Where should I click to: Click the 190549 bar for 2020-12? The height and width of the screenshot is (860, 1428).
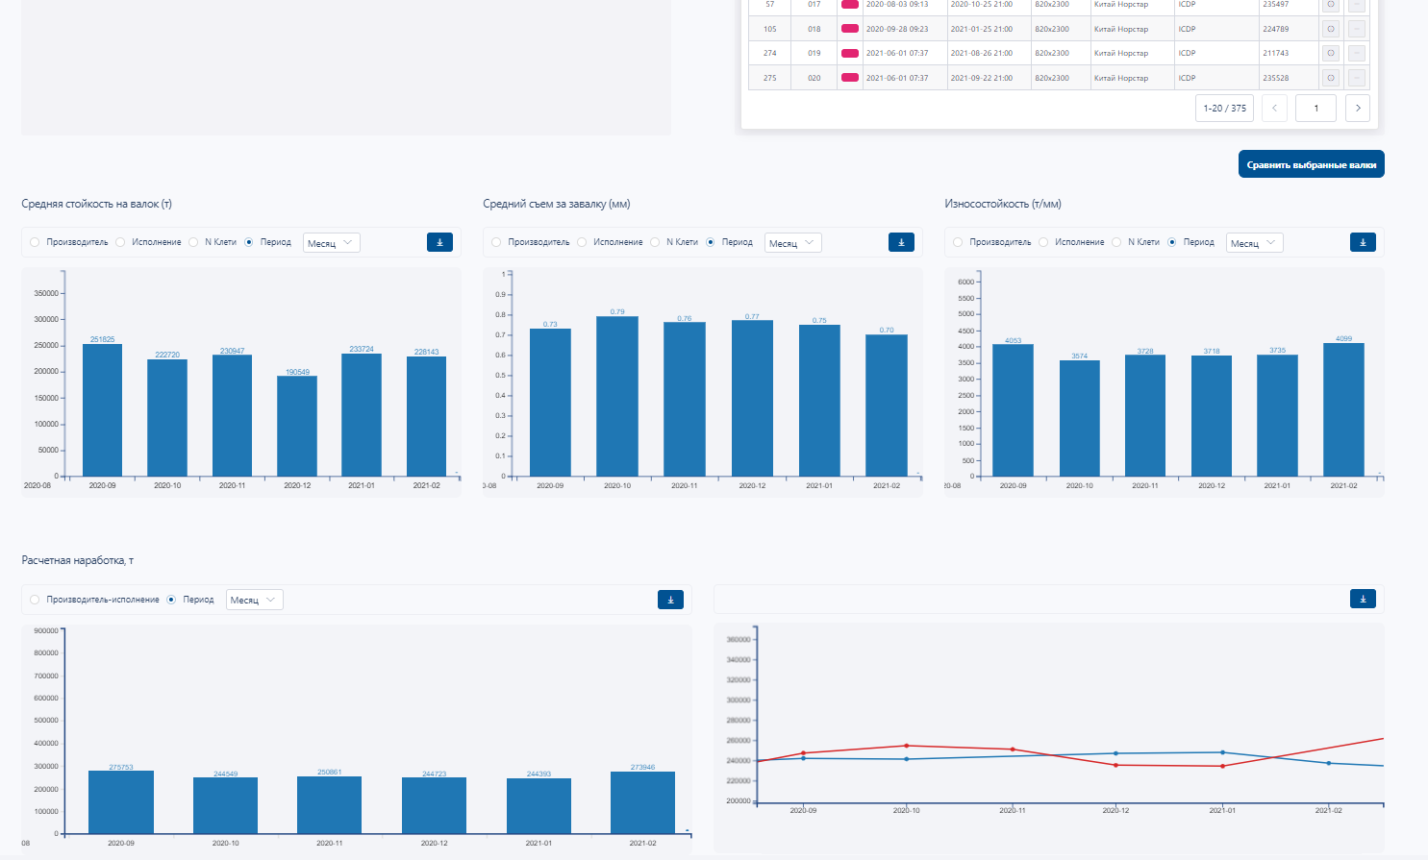pyautogui.click(x=297, y=426)
